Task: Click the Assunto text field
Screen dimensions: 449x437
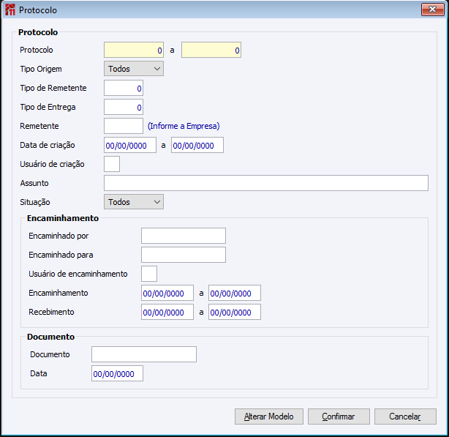Action: [x=266, y=183]
